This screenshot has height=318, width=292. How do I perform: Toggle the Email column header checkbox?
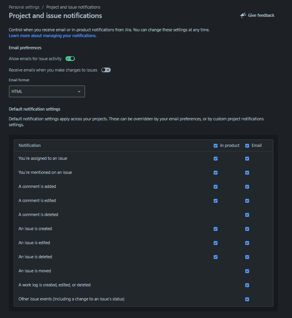click(x=247, y=146)
